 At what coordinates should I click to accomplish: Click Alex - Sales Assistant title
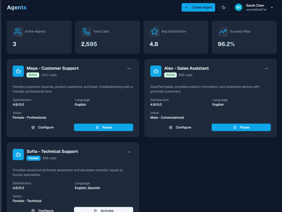tap(186, 68)
